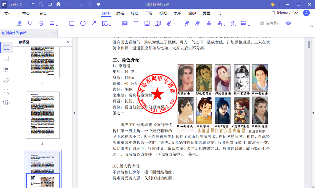The width and height of the screenshot is (315, 188).
Task: Select the red round stamp annotation
Action: coord(157,94)
